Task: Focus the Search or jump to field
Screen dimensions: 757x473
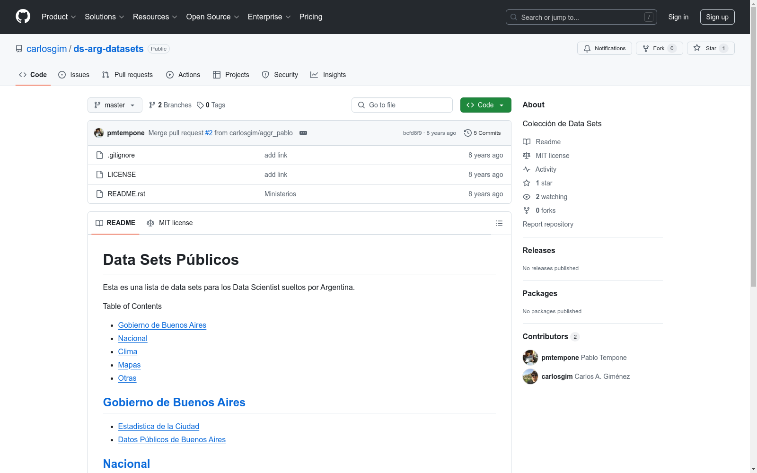Action: [581, 17]
